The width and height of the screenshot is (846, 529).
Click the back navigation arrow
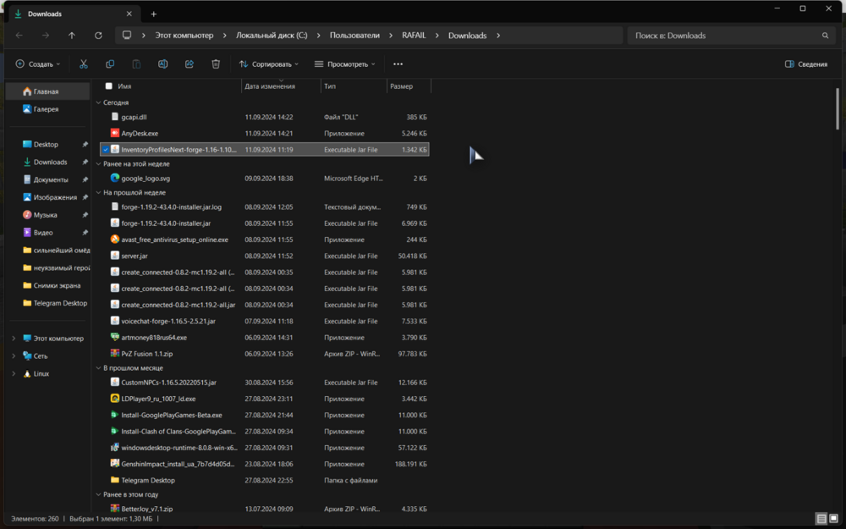[x=19, y=36]
